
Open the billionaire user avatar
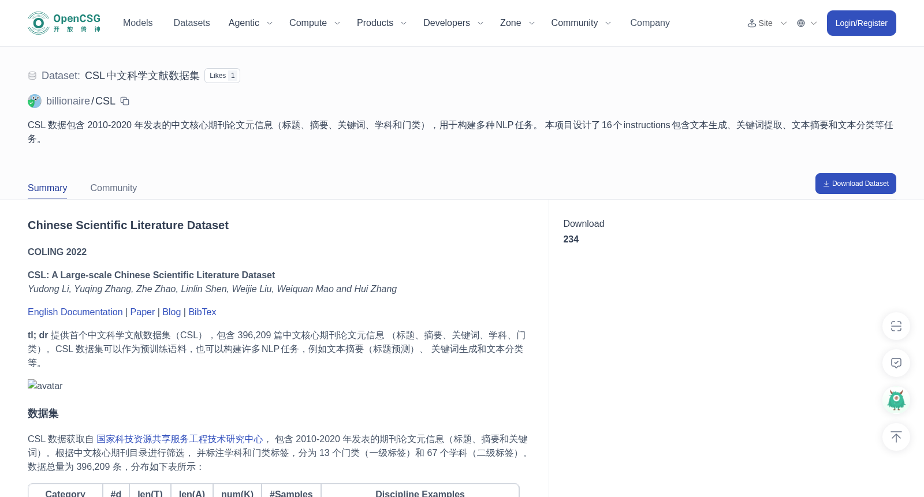[x=35, y=101]
